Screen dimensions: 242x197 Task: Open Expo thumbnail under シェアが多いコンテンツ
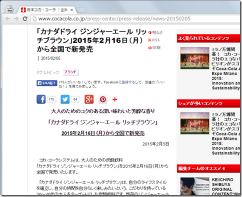tap(194, 123)
